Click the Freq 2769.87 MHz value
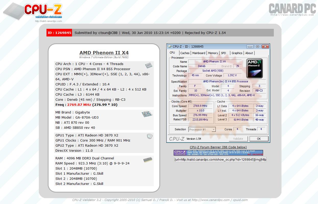Viewport: 318px width, 204px height. [79, 105]
